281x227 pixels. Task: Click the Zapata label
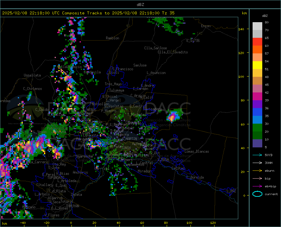(76, 195)
